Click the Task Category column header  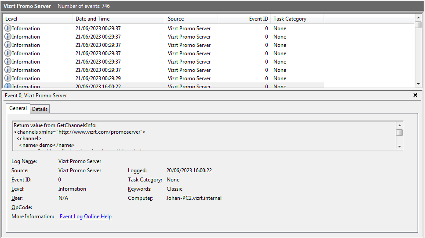coord(297,19)
